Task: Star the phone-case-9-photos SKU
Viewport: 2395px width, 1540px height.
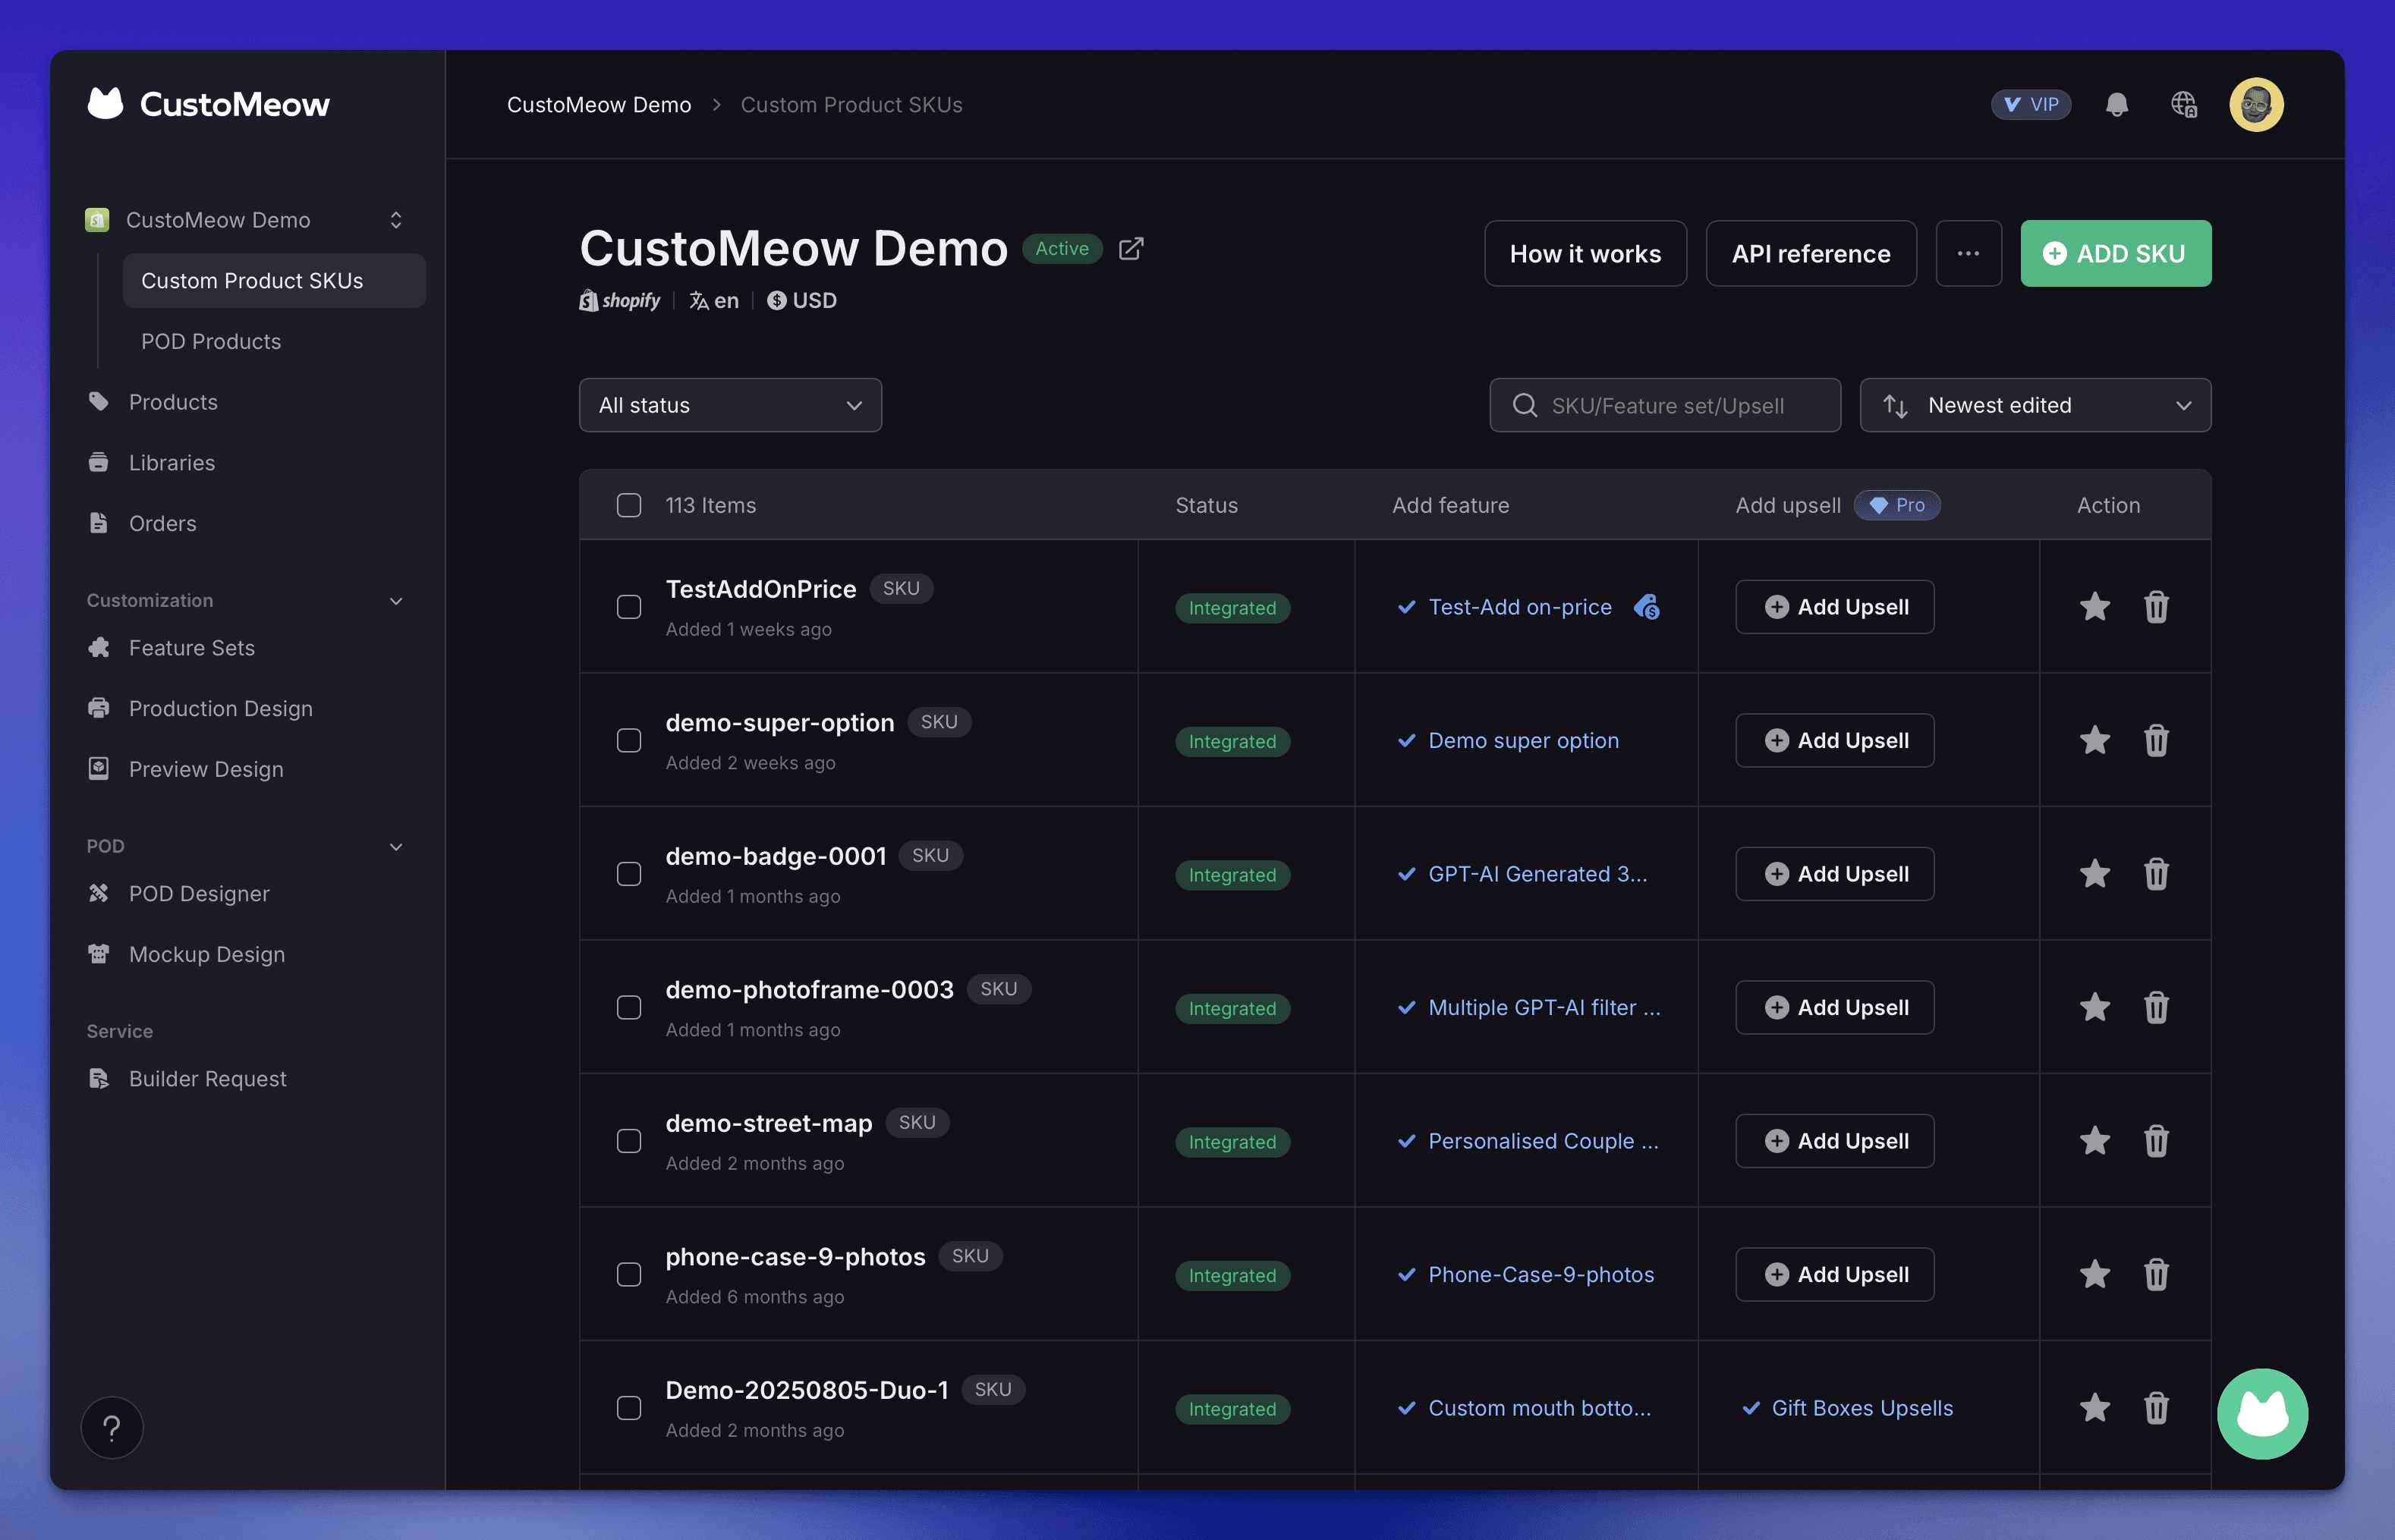Action: (x=2094, y=1274)
